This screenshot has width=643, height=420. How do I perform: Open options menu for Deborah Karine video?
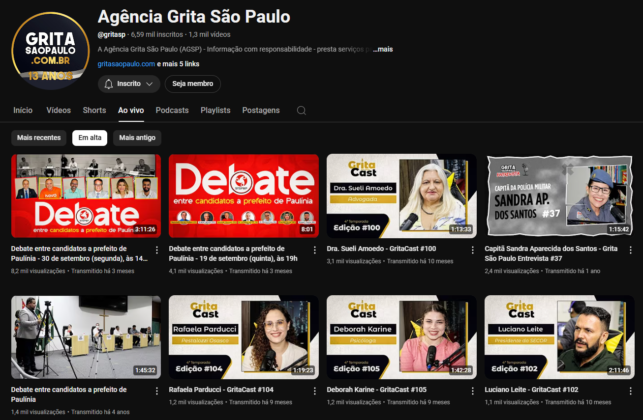pos(473,391)
